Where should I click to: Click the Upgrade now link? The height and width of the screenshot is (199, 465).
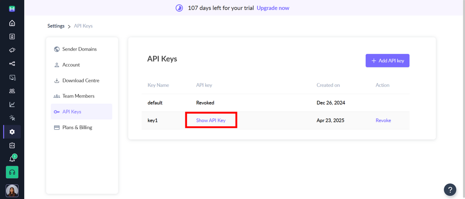tap(273, 8)
